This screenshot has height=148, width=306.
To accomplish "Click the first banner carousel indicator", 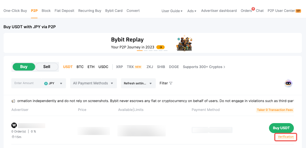I will [x=140, y=51].
